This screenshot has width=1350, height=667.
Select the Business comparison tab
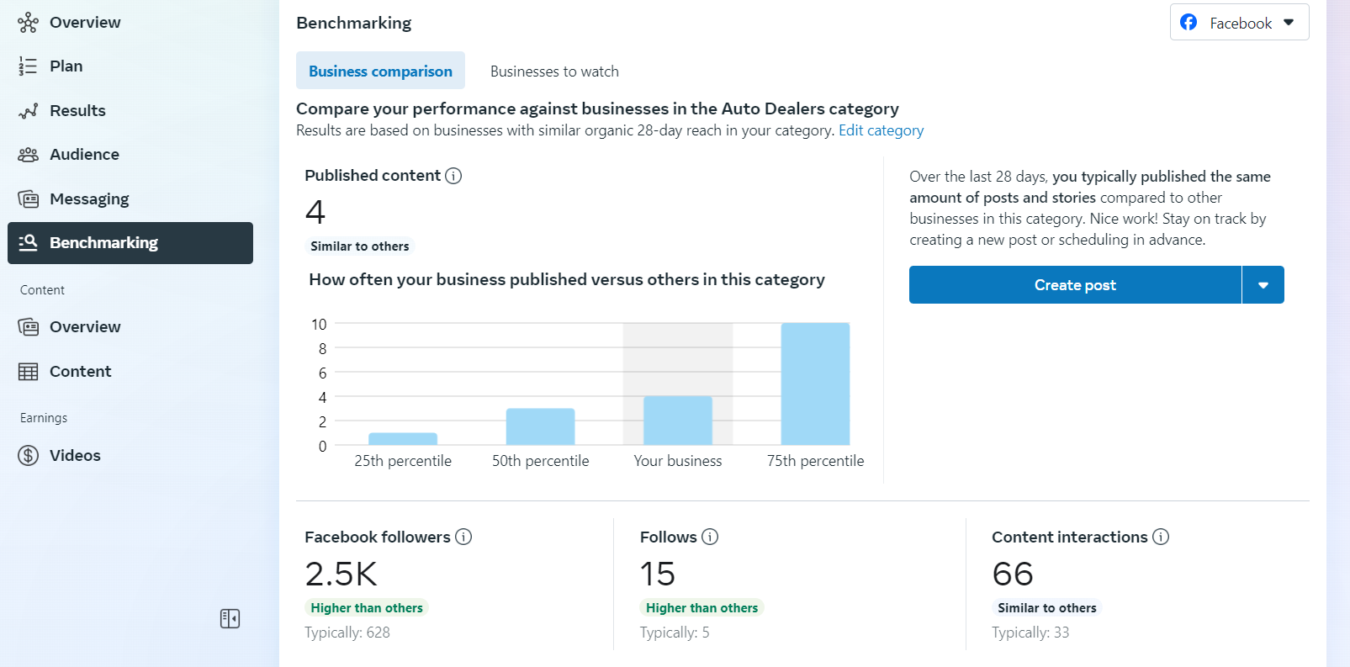pyautogui.click(x=380, y=71)
